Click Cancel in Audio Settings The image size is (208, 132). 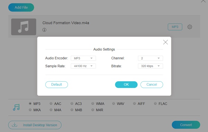pyautogui.click(x=151, y=84)
